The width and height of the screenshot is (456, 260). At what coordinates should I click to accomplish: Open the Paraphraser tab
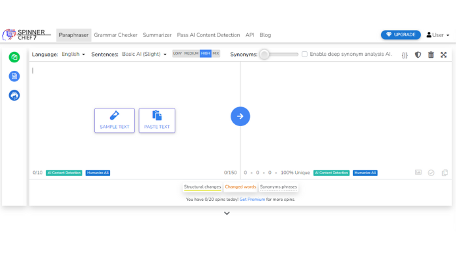[x=74, y=35]
